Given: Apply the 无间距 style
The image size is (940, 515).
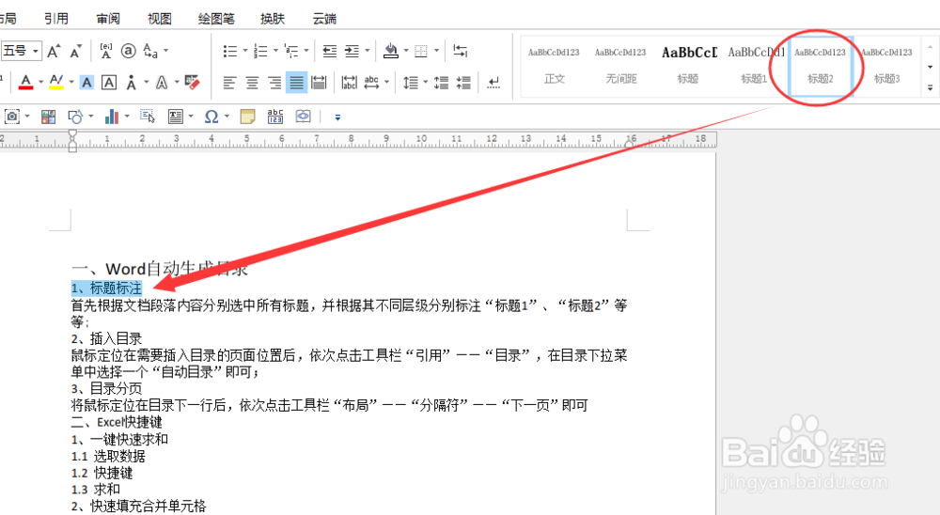Looking at the screenshot, I should pos(620,66).
